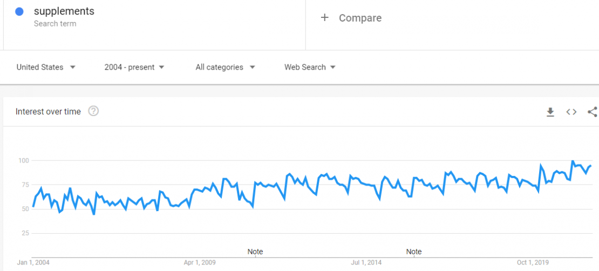The width and height of the screenshot is (599, 271).
Task: Click the plus icon beside Compare
Action: (x=324, y=18)
